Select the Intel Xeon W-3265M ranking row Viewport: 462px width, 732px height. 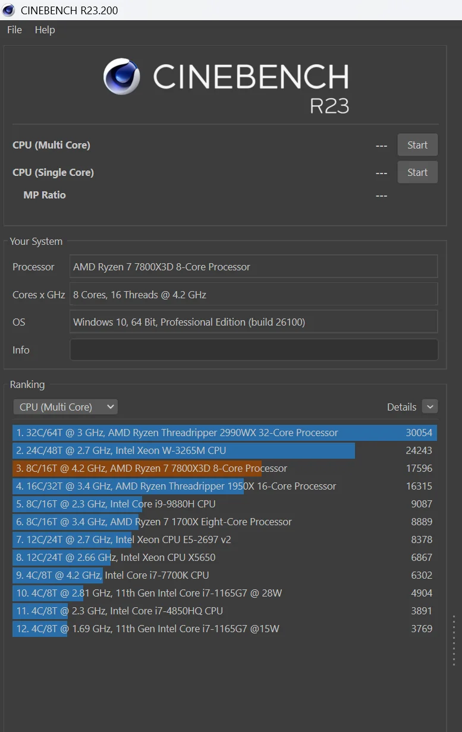click(225, 450)
